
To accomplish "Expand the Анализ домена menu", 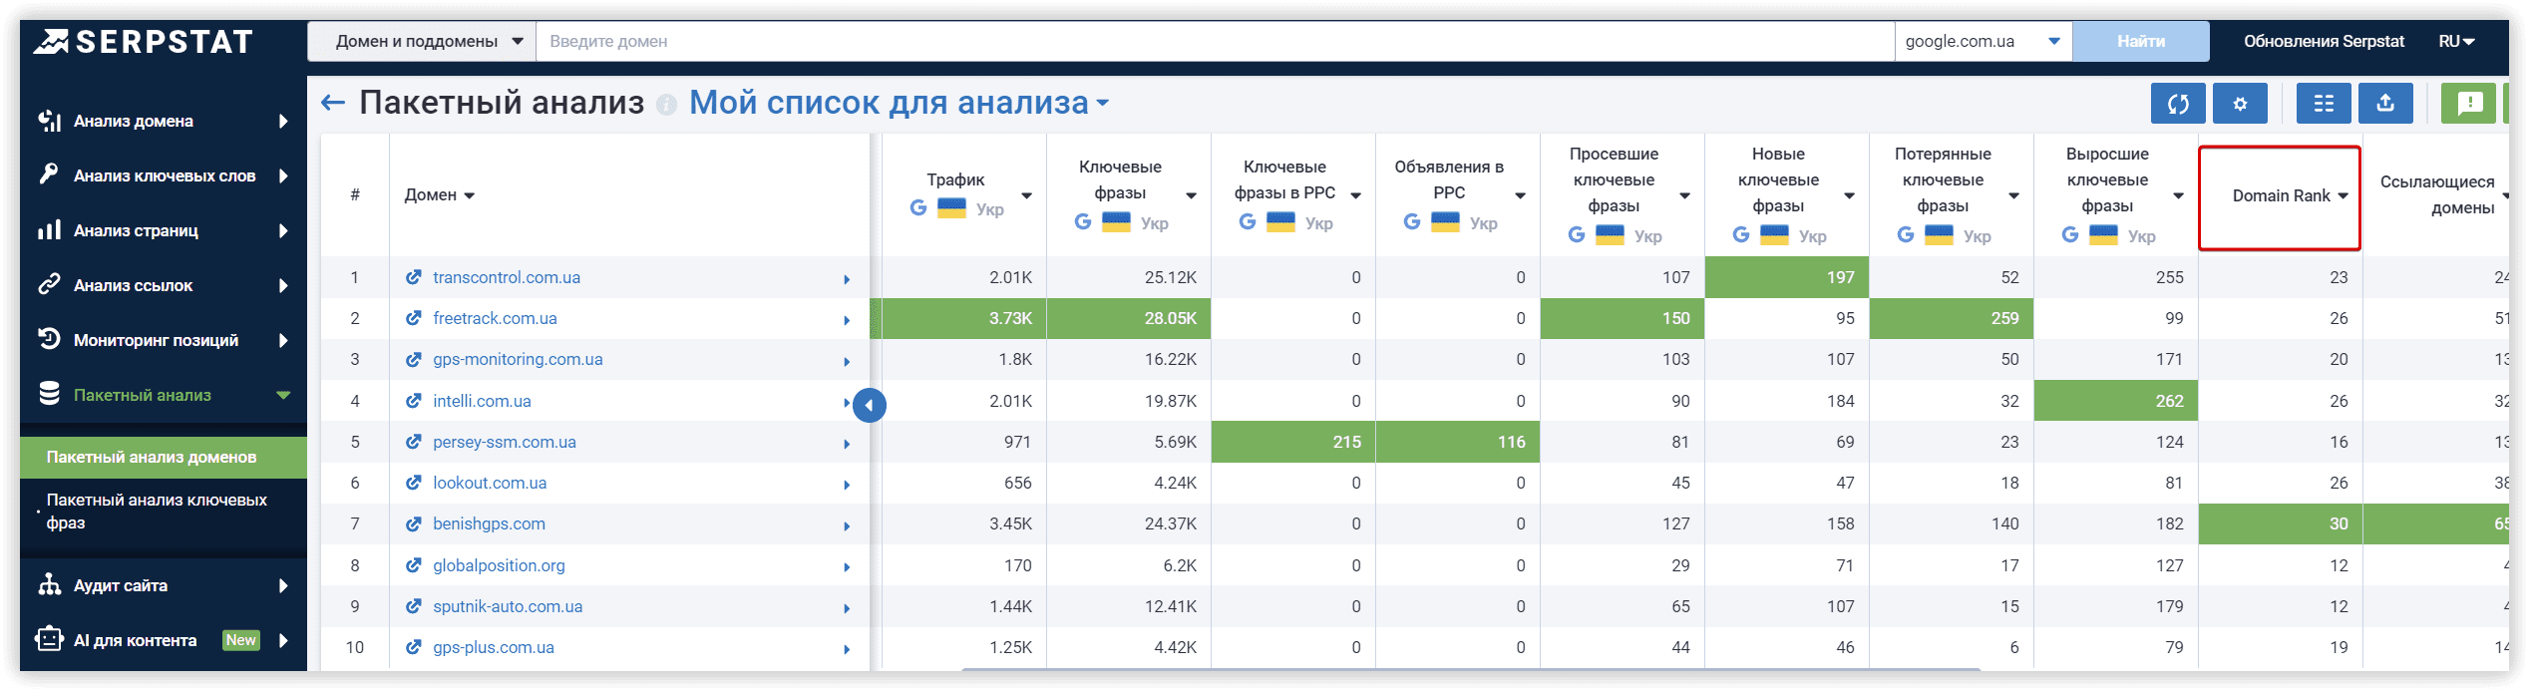I will point(283,121).
